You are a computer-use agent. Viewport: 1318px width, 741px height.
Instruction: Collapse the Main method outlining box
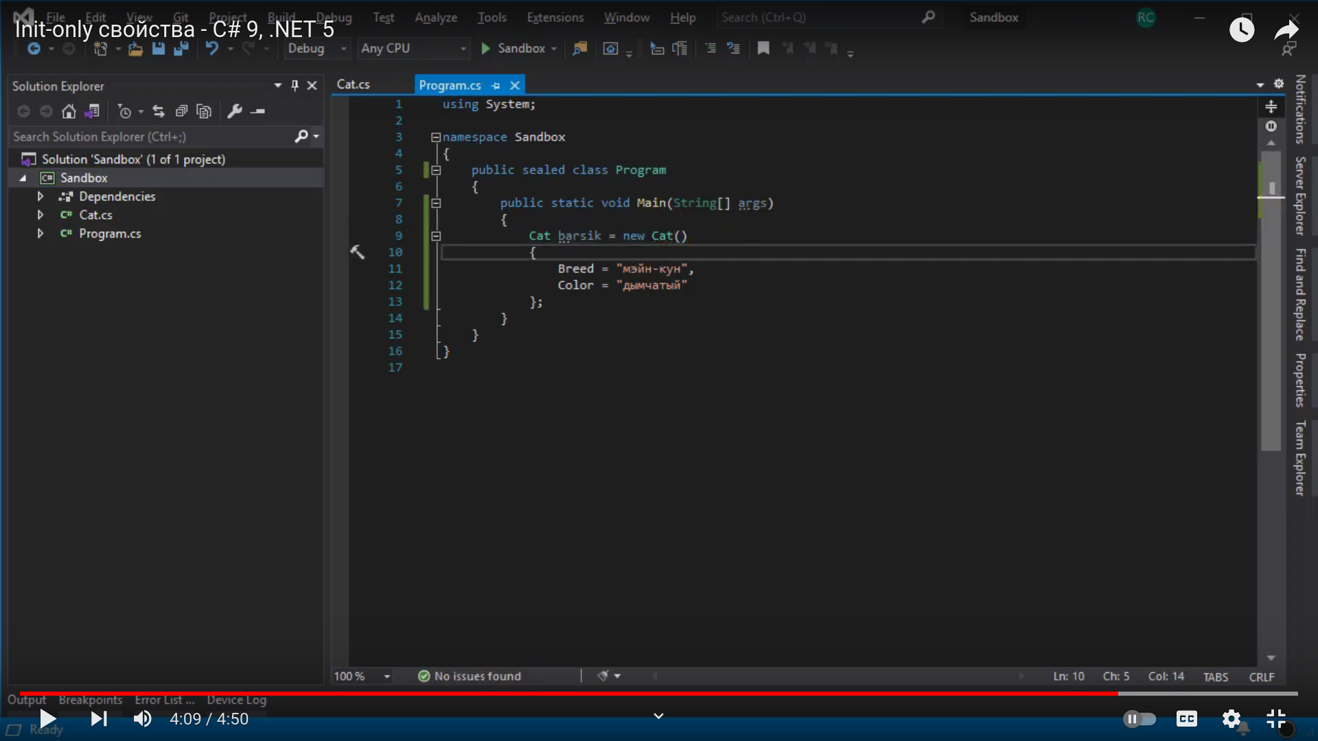click(x=436, y=203)
